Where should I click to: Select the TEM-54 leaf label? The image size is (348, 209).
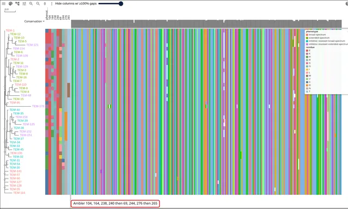(15, 164)
